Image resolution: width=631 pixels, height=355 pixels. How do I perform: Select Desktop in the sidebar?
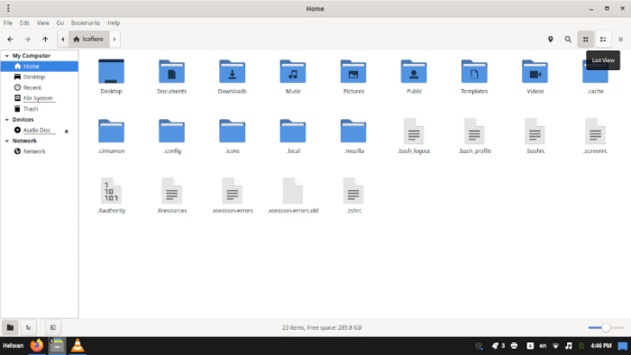click(x=40, y=77)
